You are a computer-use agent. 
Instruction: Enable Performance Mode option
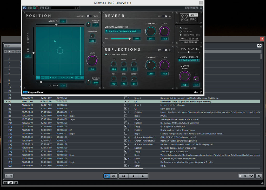click(181, 35)
